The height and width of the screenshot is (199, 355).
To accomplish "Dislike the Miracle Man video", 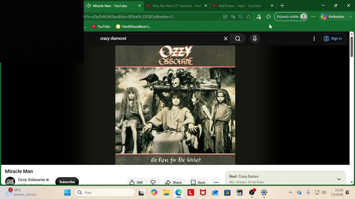I will (153, 182).
